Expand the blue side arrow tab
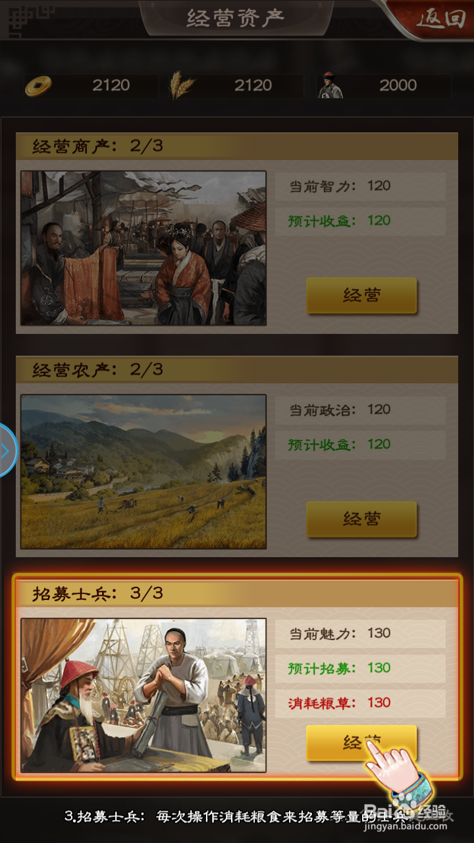This screenshot has width=474, height=843. 7,450
